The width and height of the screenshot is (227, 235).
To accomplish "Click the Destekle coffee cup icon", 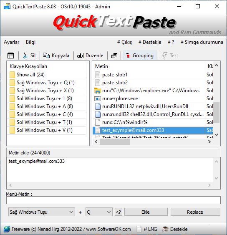I will pyautogui.click(x=165, y=229).
